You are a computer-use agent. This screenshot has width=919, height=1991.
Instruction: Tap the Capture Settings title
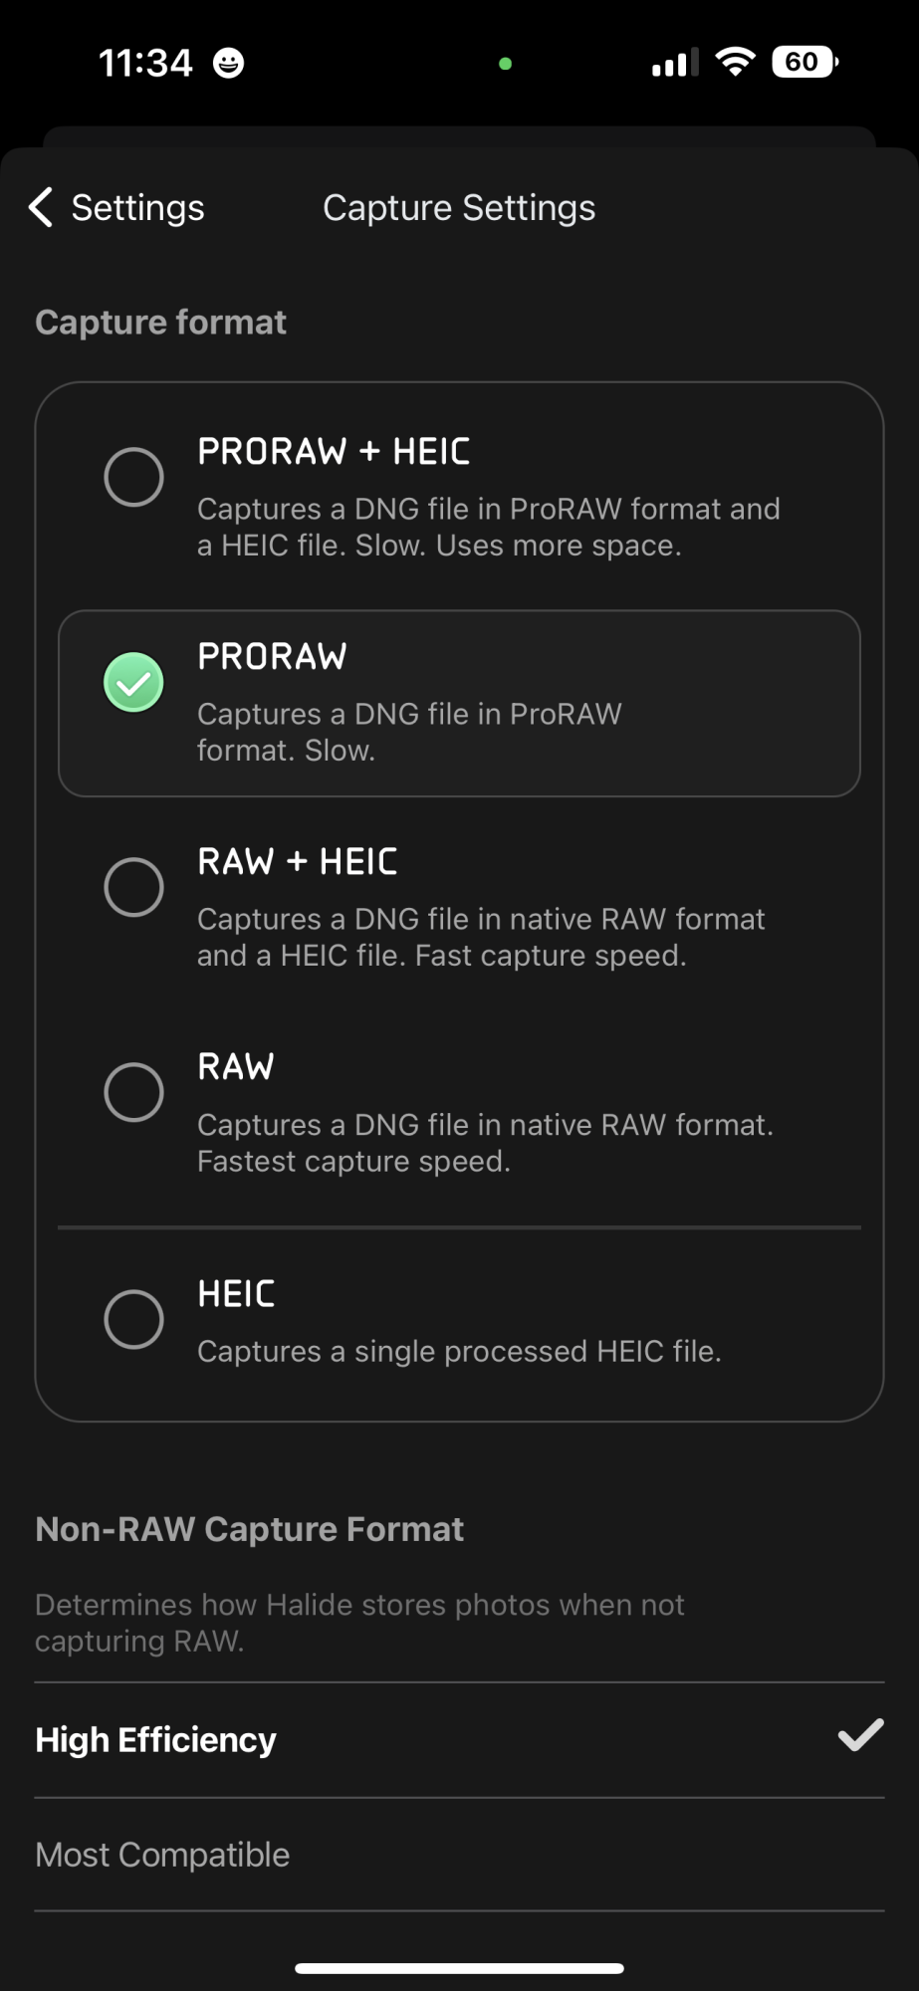coord(459,207)
